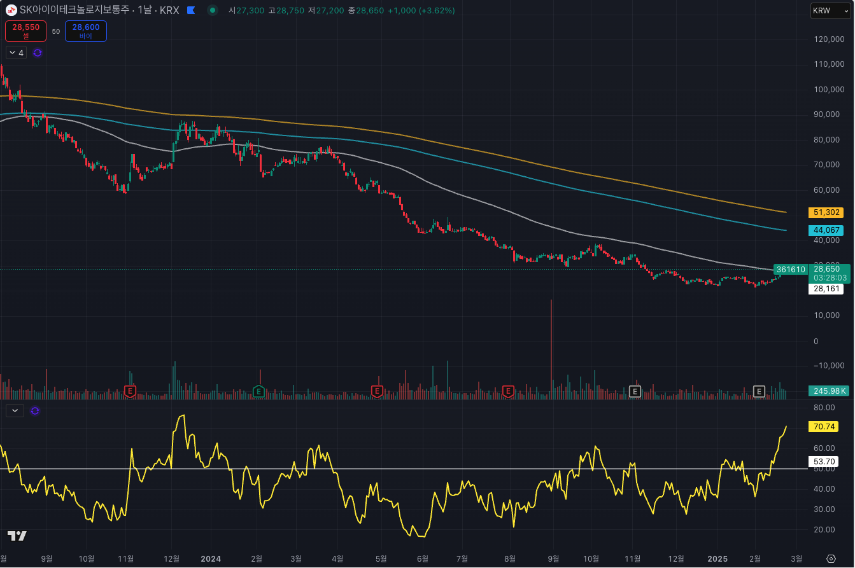This screenshot has width=855, height=568.
Task: Click low price value 27,200
Action: point(330,11)
